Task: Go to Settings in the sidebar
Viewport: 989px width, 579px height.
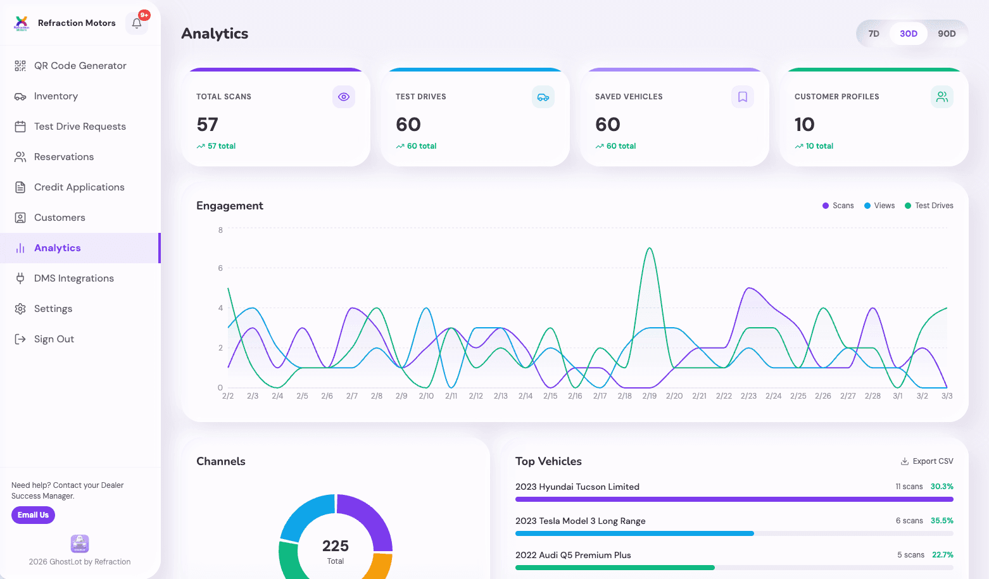Action: [53, 309]
